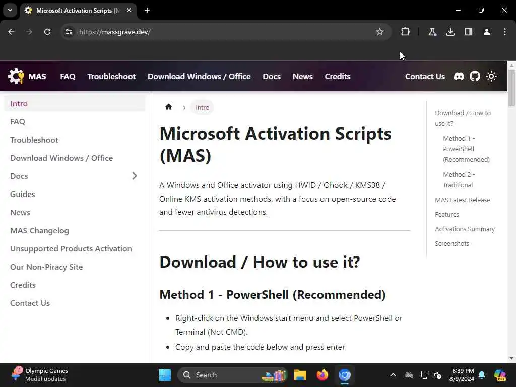
Task: Open Download Windows / Office in navbar
Action: (199, 77)
